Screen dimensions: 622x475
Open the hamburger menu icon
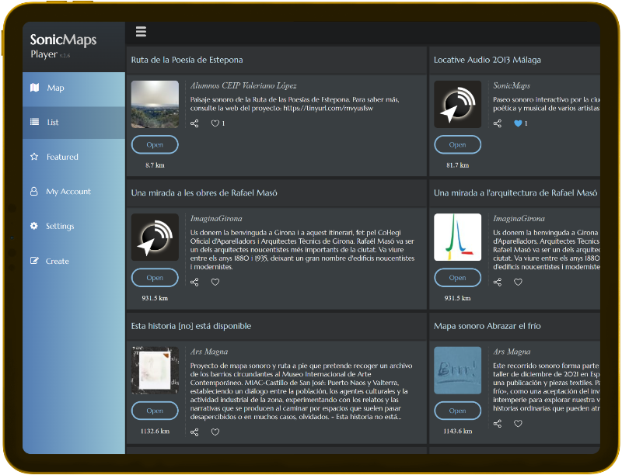tap(141, 31)
